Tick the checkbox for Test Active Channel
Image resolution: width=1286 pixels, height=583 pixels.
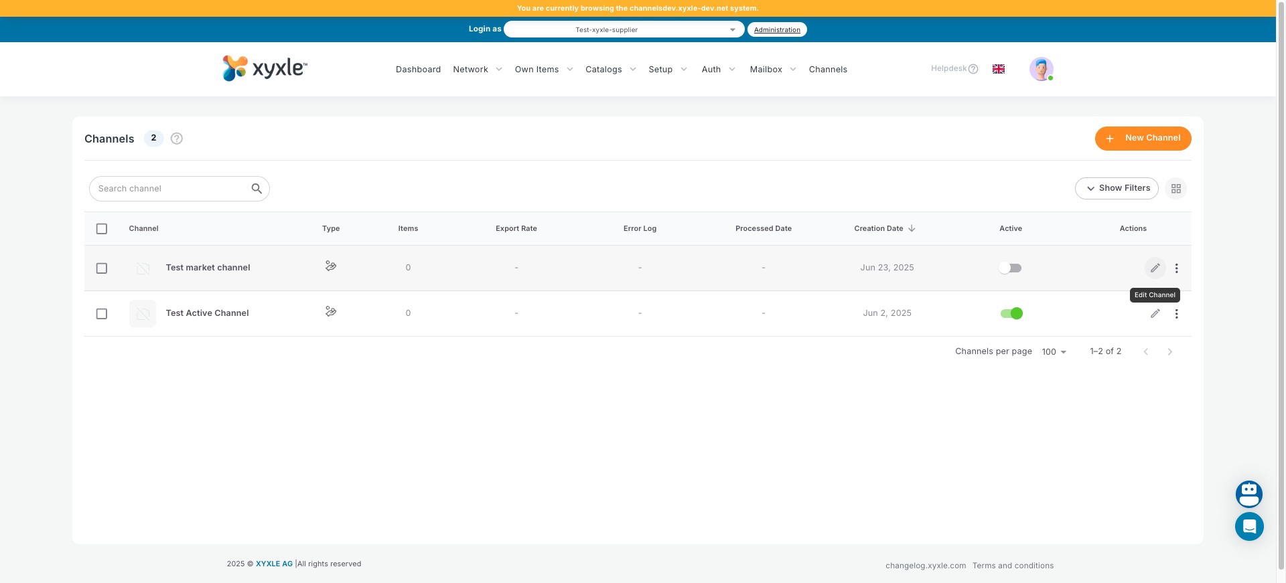click(102, 314)
